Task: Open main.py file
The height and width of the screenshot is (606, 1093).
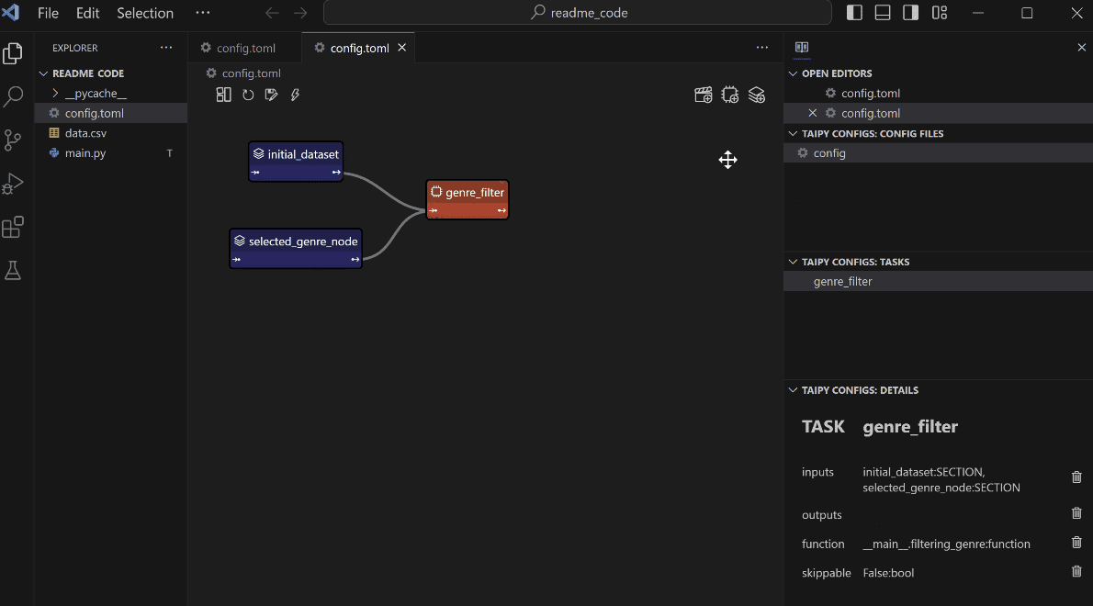Action: [x=85, y=153]
